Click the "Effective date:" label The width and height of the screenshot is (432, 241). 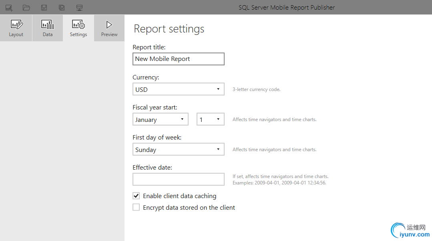pos(153,168)
